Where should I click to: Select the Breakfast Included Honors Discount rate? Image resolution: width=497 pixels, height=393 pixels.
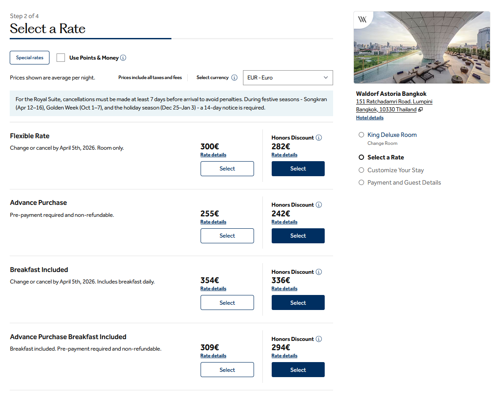(x=298, y=302)
